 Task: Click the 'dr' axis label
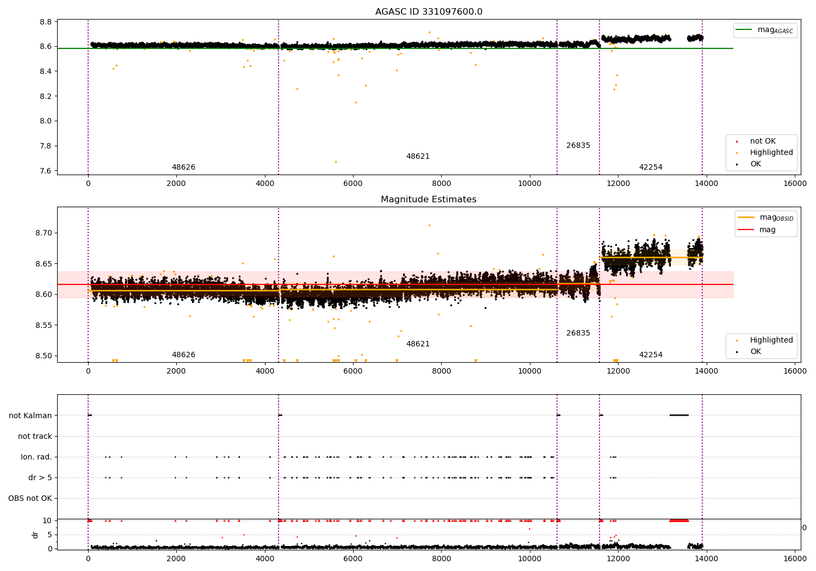coord(35,535)
